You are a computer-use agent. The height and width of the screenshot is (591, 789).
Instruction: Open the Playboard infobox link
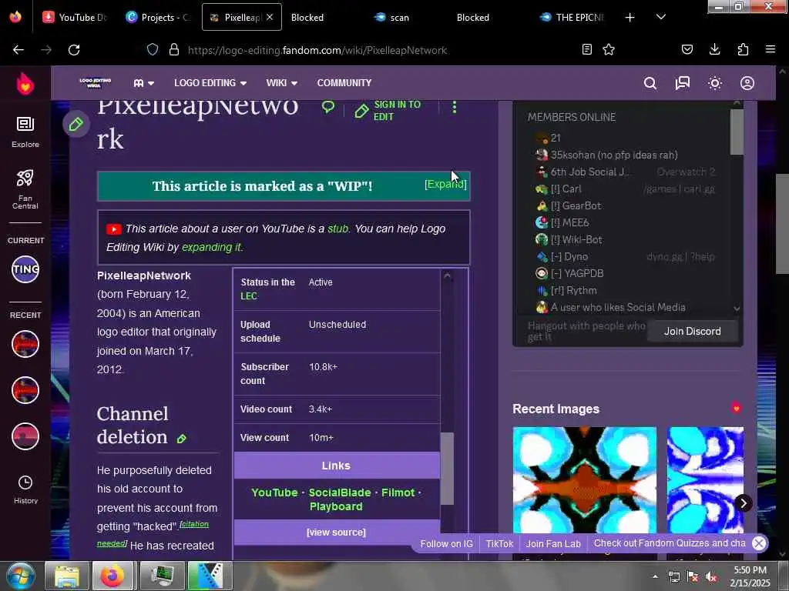click(336, 506)
